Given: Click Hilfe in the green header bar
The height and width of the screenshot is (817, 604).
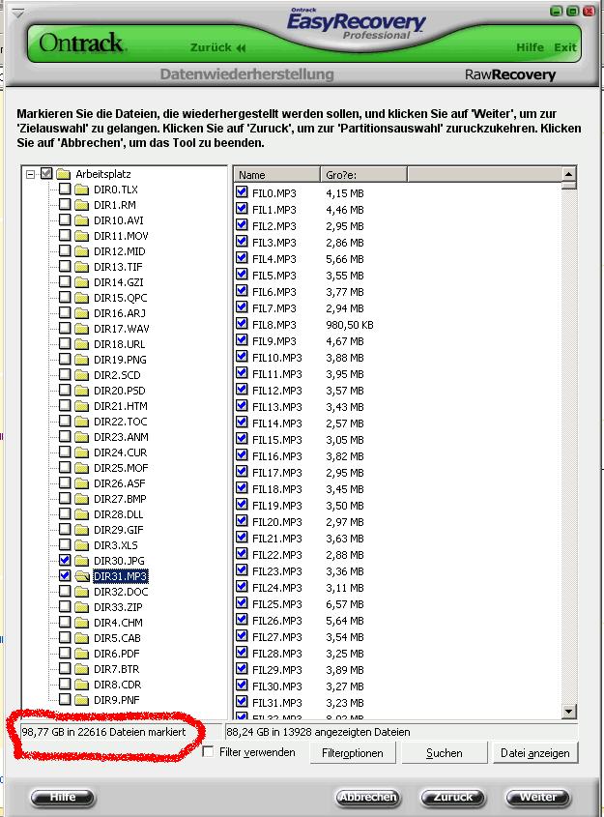Looking at the screenshot, I should [x=530, y=47].
